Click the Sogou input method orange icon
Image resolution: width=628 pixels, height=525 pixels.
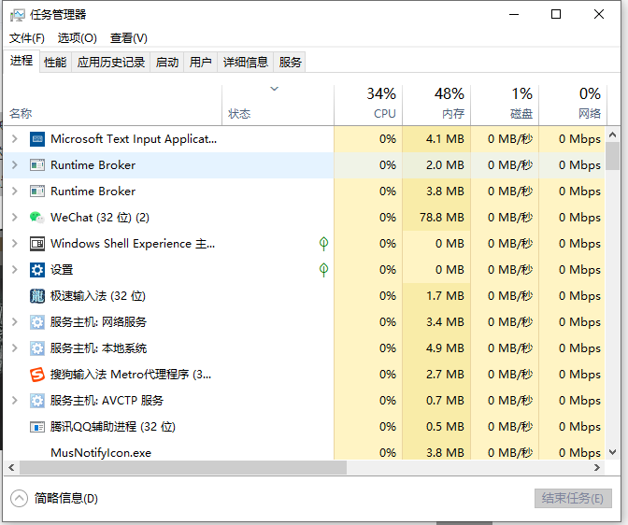coord(37,375)
